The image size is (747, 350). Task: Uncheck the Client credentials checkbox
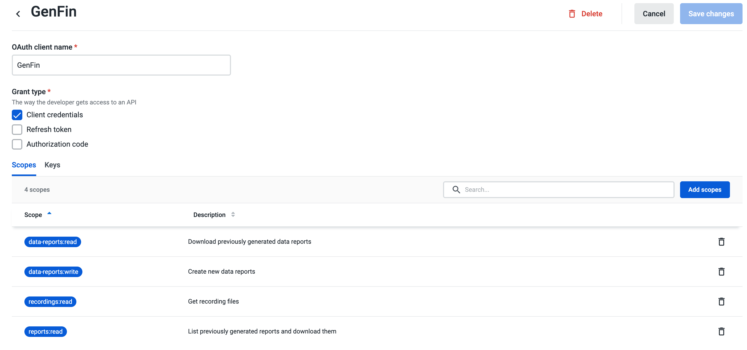click(17, 115)
